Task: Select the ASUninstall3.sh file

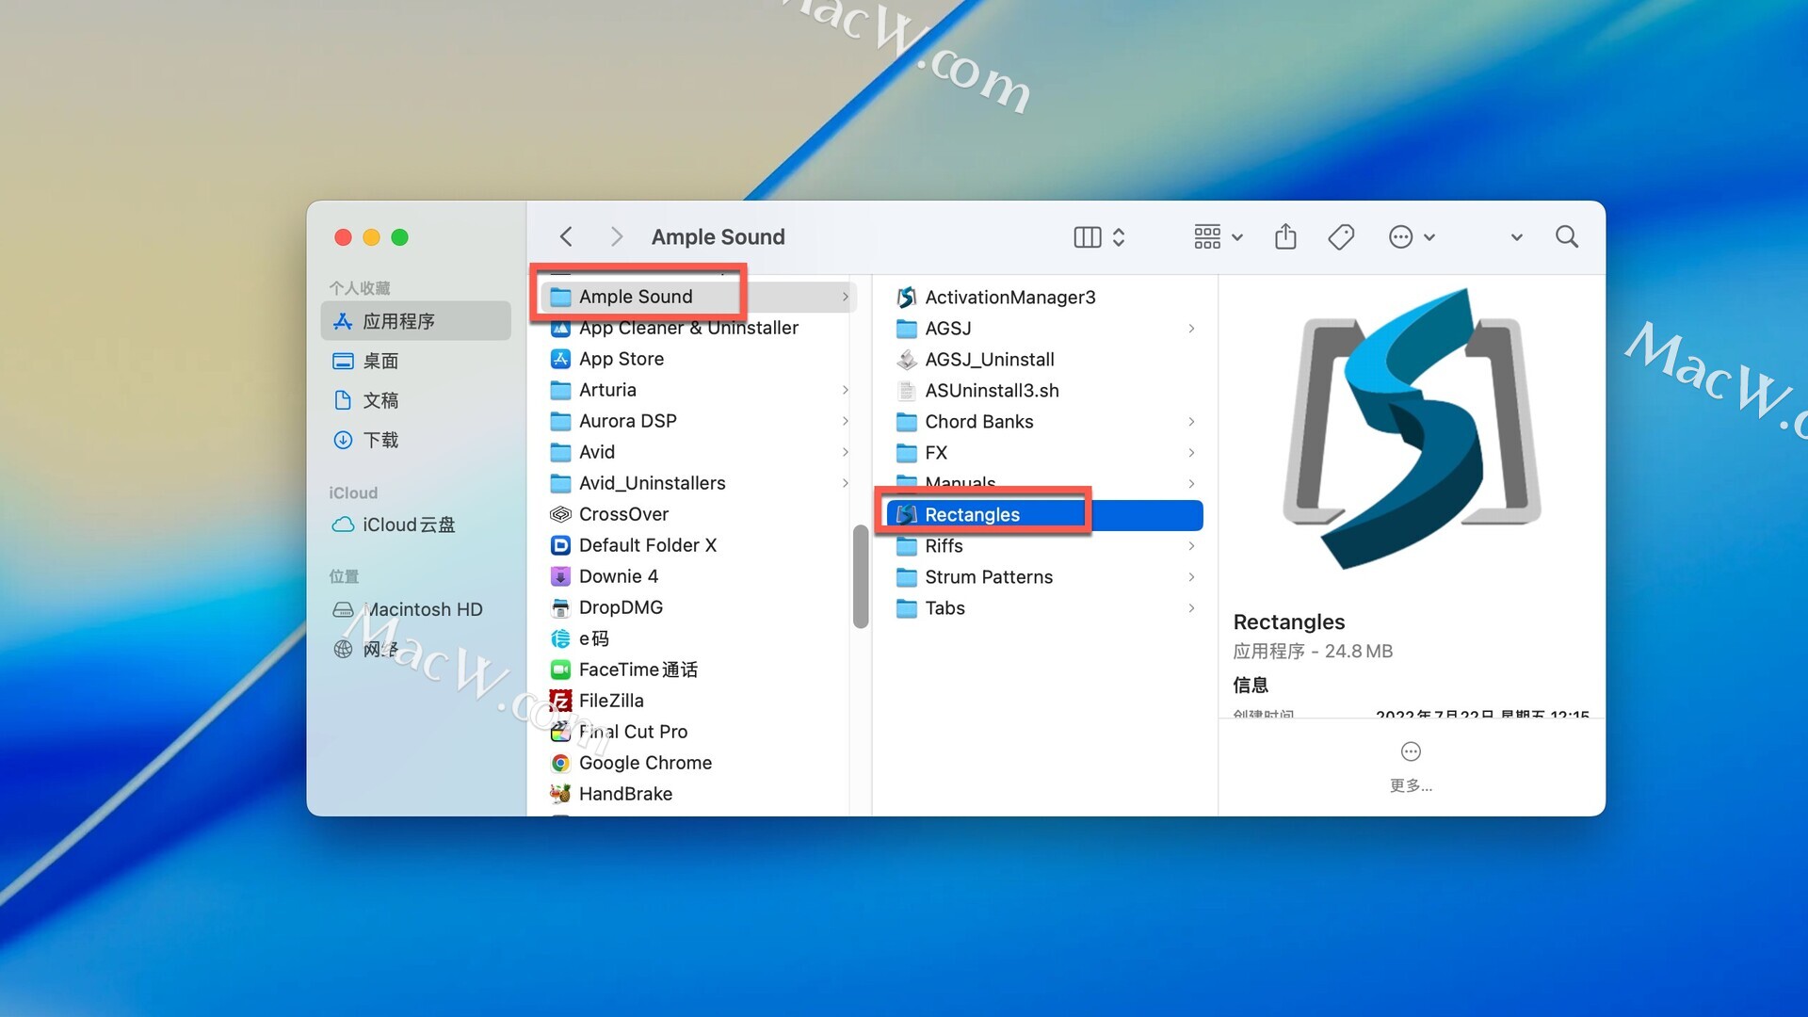Action: (x=1044, y=391)
